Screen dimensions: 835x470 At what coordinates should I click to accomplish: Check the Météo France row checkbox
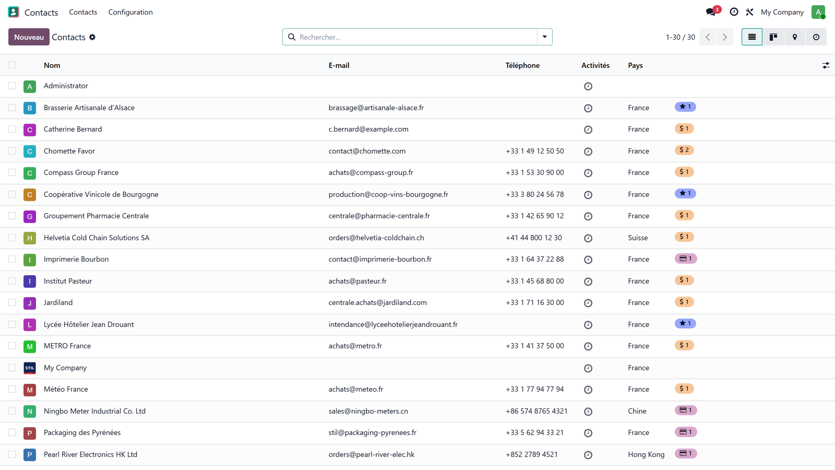[12, 389]
